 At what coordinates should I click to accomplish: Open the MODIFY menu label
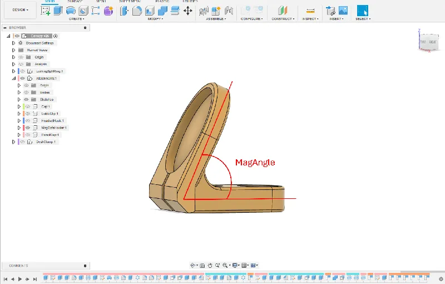click(155, 19)
